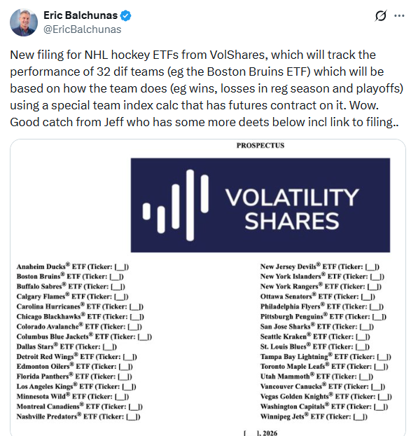Image resolution: width=411 pixels, height=436 pixels.
Task: Click the Eric Balchunas display name
Action: (x=81, y=15)
